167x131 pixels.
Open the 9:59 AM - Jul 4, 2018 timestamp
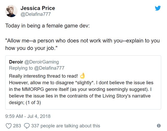click(x=28, y=116)
